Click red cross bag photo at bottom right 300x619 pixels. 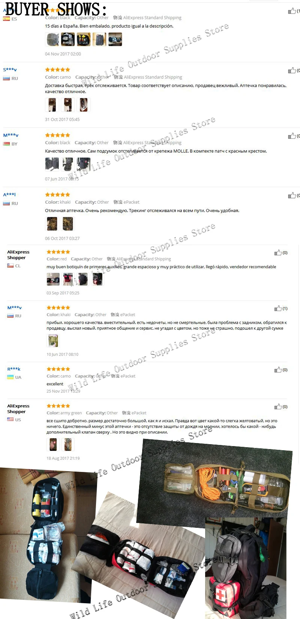click(246, 568)
